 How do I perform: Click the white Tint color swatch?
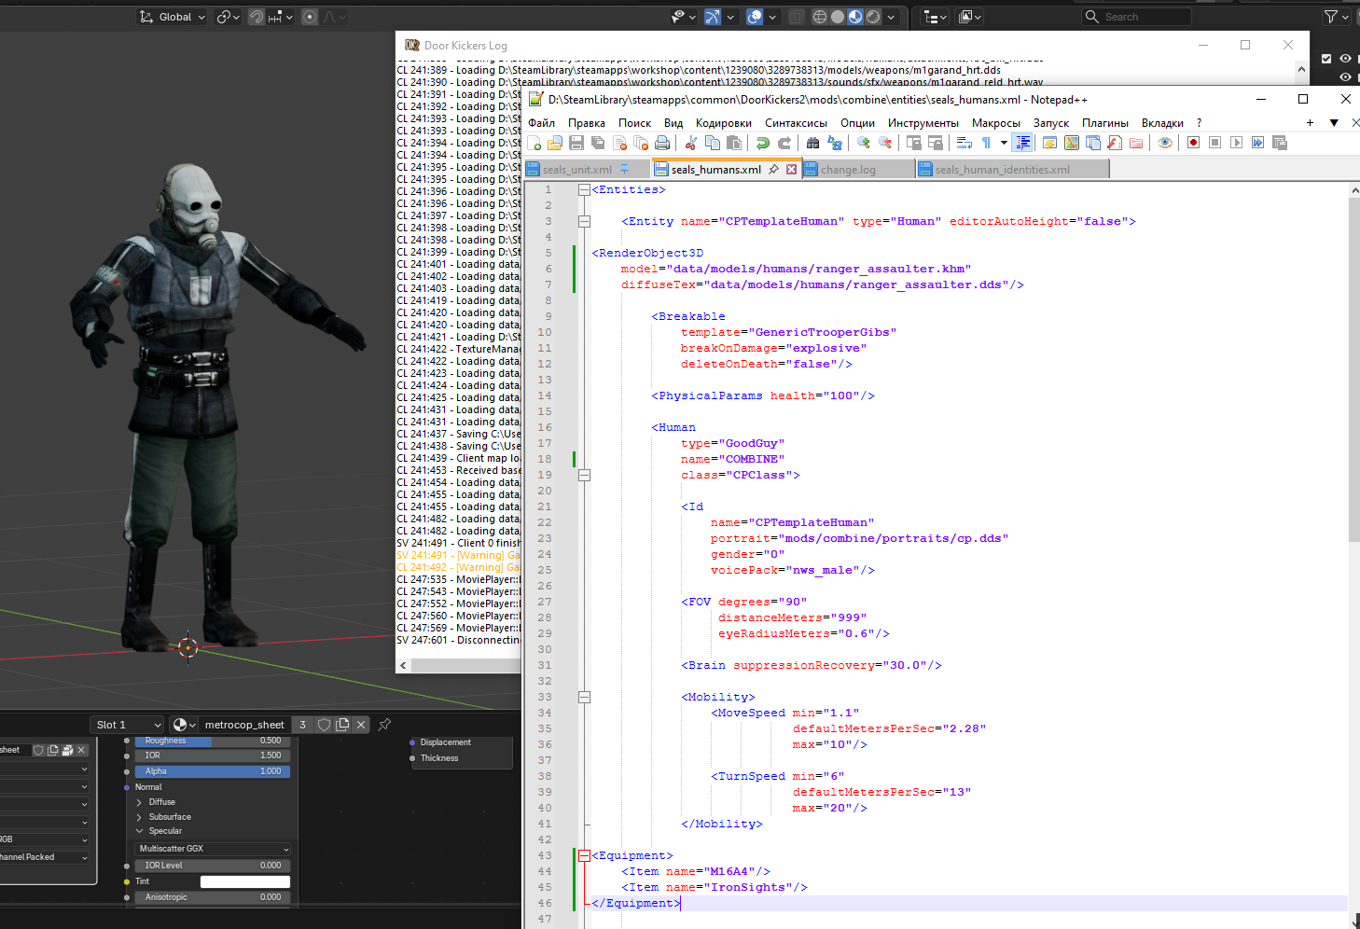(x=245, y=881)
